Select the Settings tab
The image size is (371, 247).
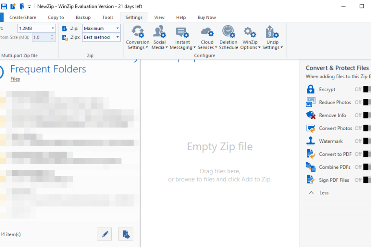pos(134,18)
